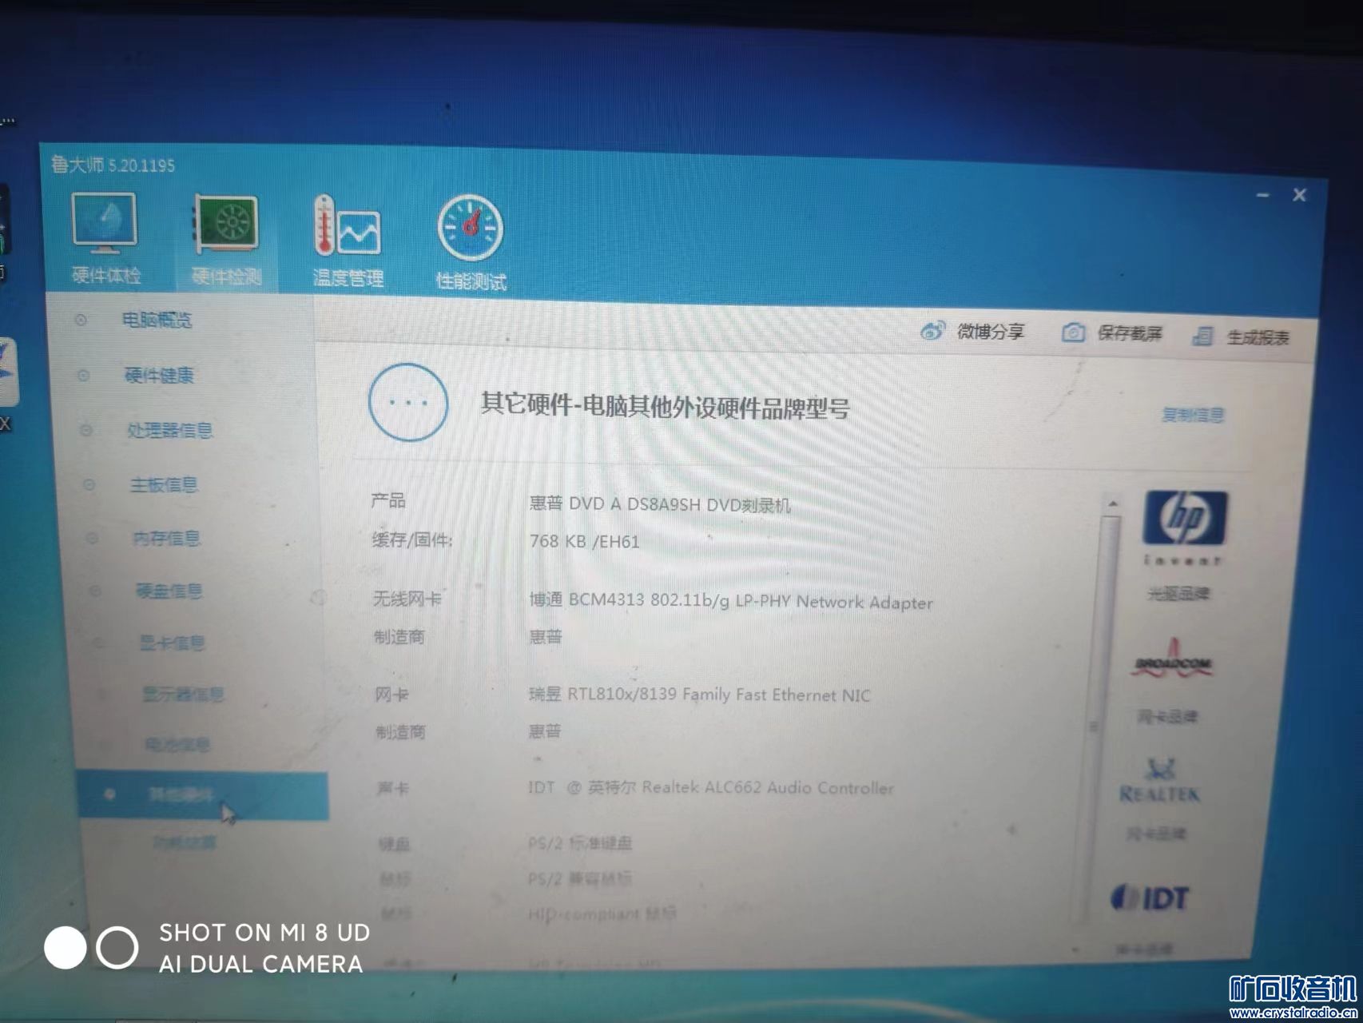Open 温度管理 temperature management
Screen dimensions: 1363x1023
coord(348,242)
